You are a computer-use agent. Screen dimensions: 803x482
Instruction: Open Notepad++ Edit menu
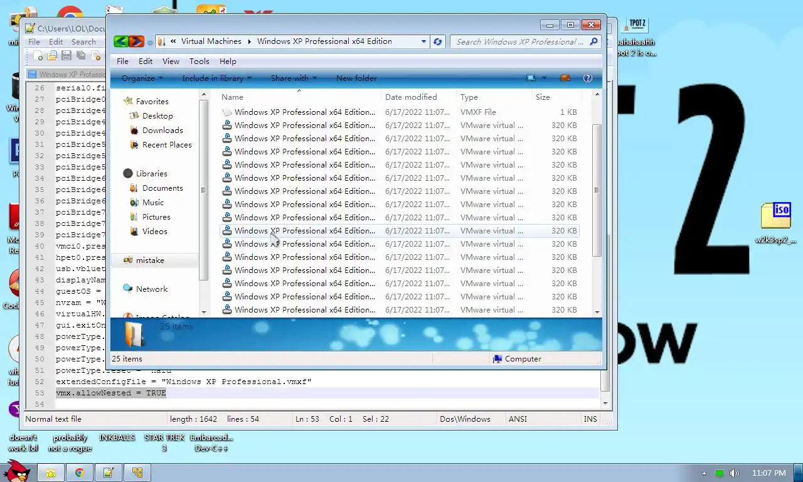[56, 42]
